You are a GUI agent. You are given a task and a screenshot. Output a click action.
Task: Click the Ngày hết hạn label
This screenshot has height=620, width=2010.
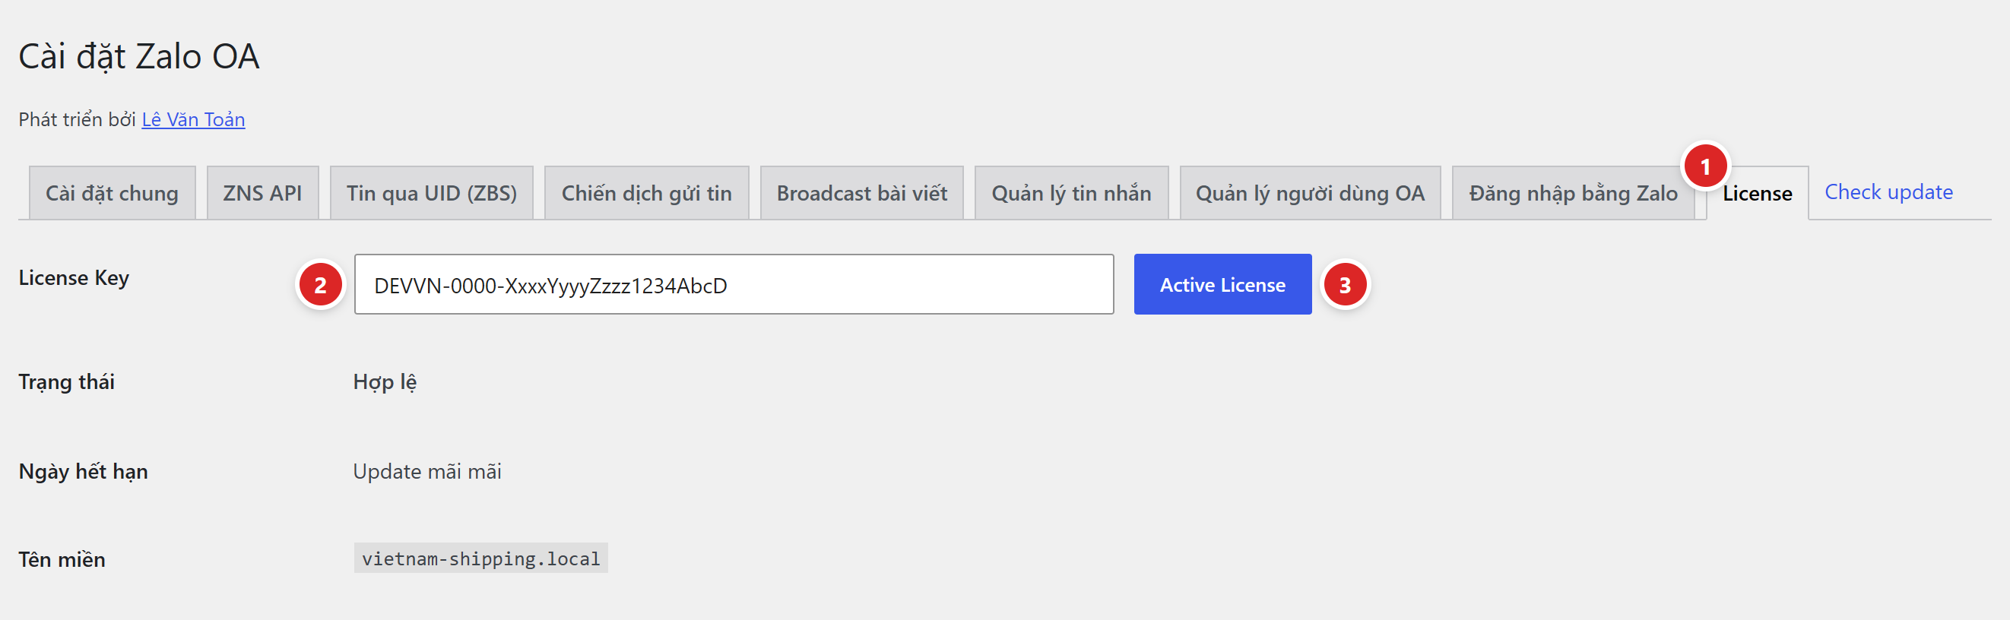pyautogui.click(x=83, y=472)
